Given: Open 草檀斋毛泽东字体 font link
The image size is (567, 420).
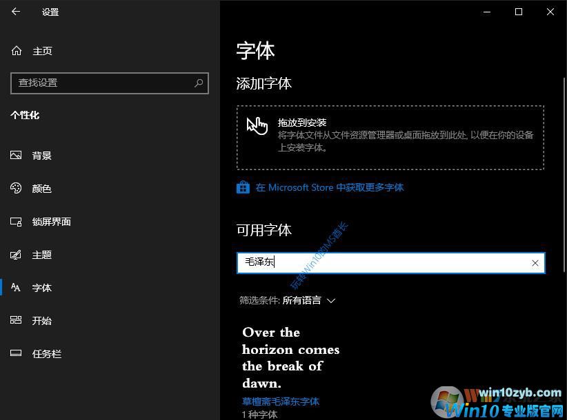Looking at the screenshot, I should coord(281,401).
